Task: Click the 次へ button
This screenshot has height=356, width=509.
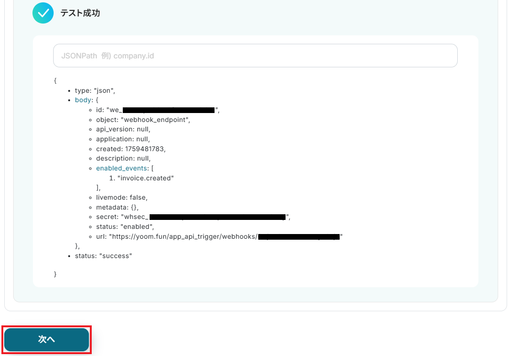Action: 47,340
